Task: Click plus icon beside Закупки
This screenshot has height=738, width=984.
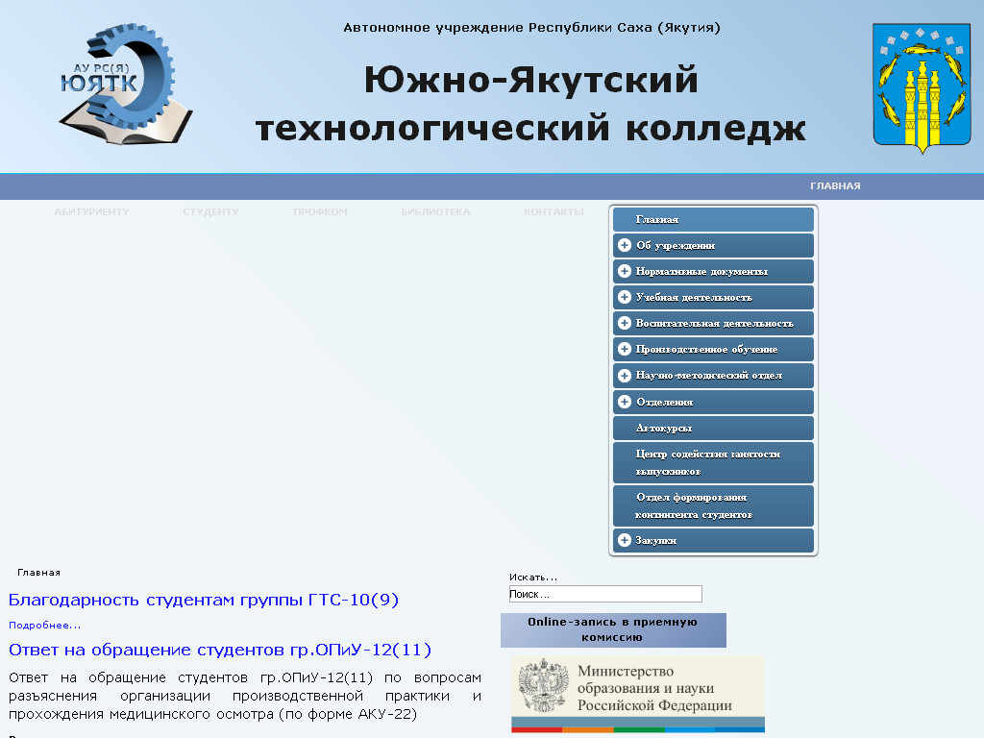Action: coord(625,541)
